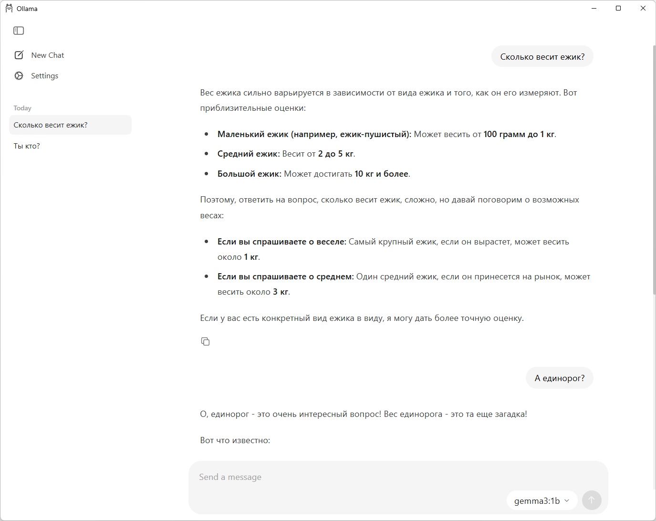Copy the hedgehog weight response
Screen dimensions: 656x521
tap(205, 341)
